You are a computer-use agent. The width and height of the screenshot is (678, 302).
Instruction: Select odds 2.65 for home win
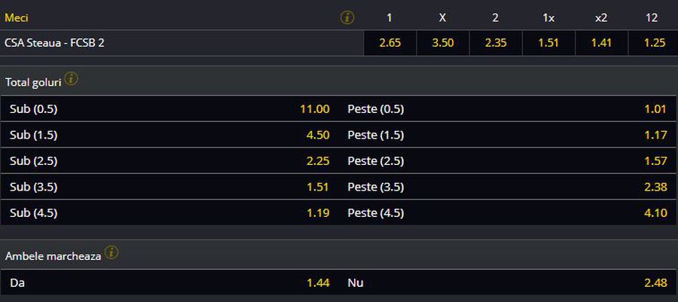389,43
